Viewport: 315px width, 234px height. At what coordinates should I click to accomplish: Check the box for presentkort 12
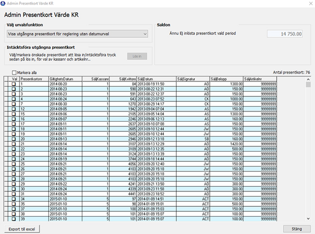[14, 109]
